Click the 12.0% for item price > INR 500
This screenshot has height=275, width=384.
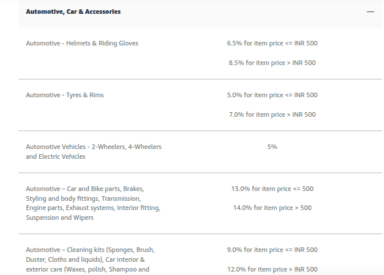pos(272,269)
